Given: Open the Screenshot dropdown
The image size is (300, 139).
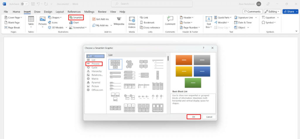Looking at the screenshot, I should (x=78, y=27).
